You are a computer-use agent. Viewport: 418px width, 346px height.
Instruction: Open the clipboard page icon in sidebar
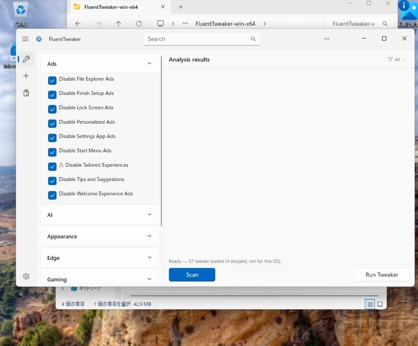coord(26,93)
